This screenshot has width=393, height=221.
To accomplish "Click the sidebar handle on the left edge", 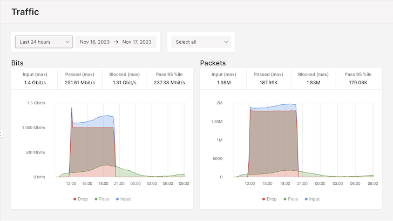I will (x=2, y=134).
